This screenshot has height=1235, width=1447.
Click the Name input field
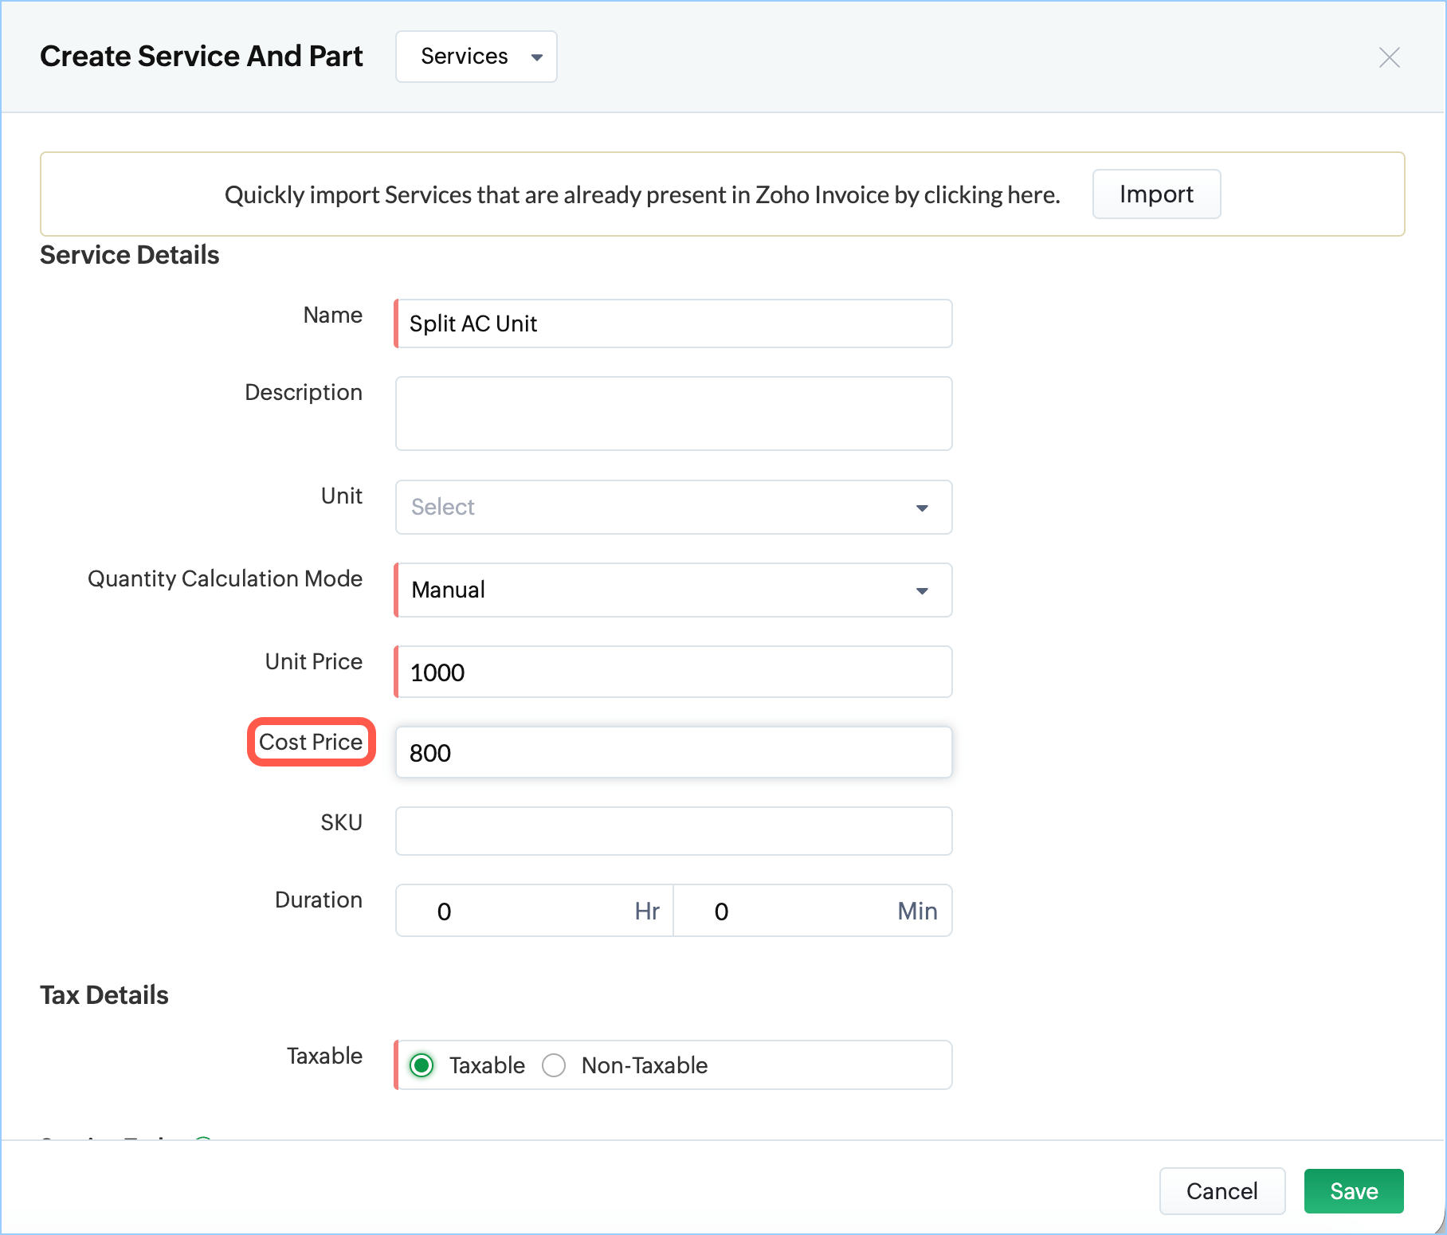pyautogui.click(x=673, y=323)
